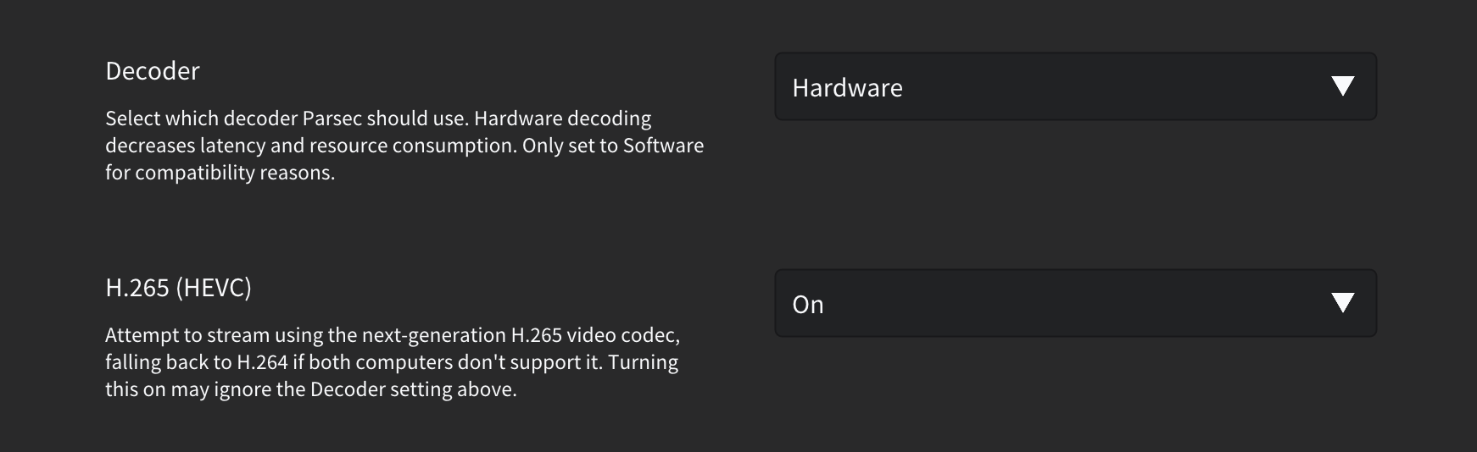The width and height of the screenshot is (1477, 452).
Task: Click the description line starting "decreases latency"
Action: click(x=404, y=146)
